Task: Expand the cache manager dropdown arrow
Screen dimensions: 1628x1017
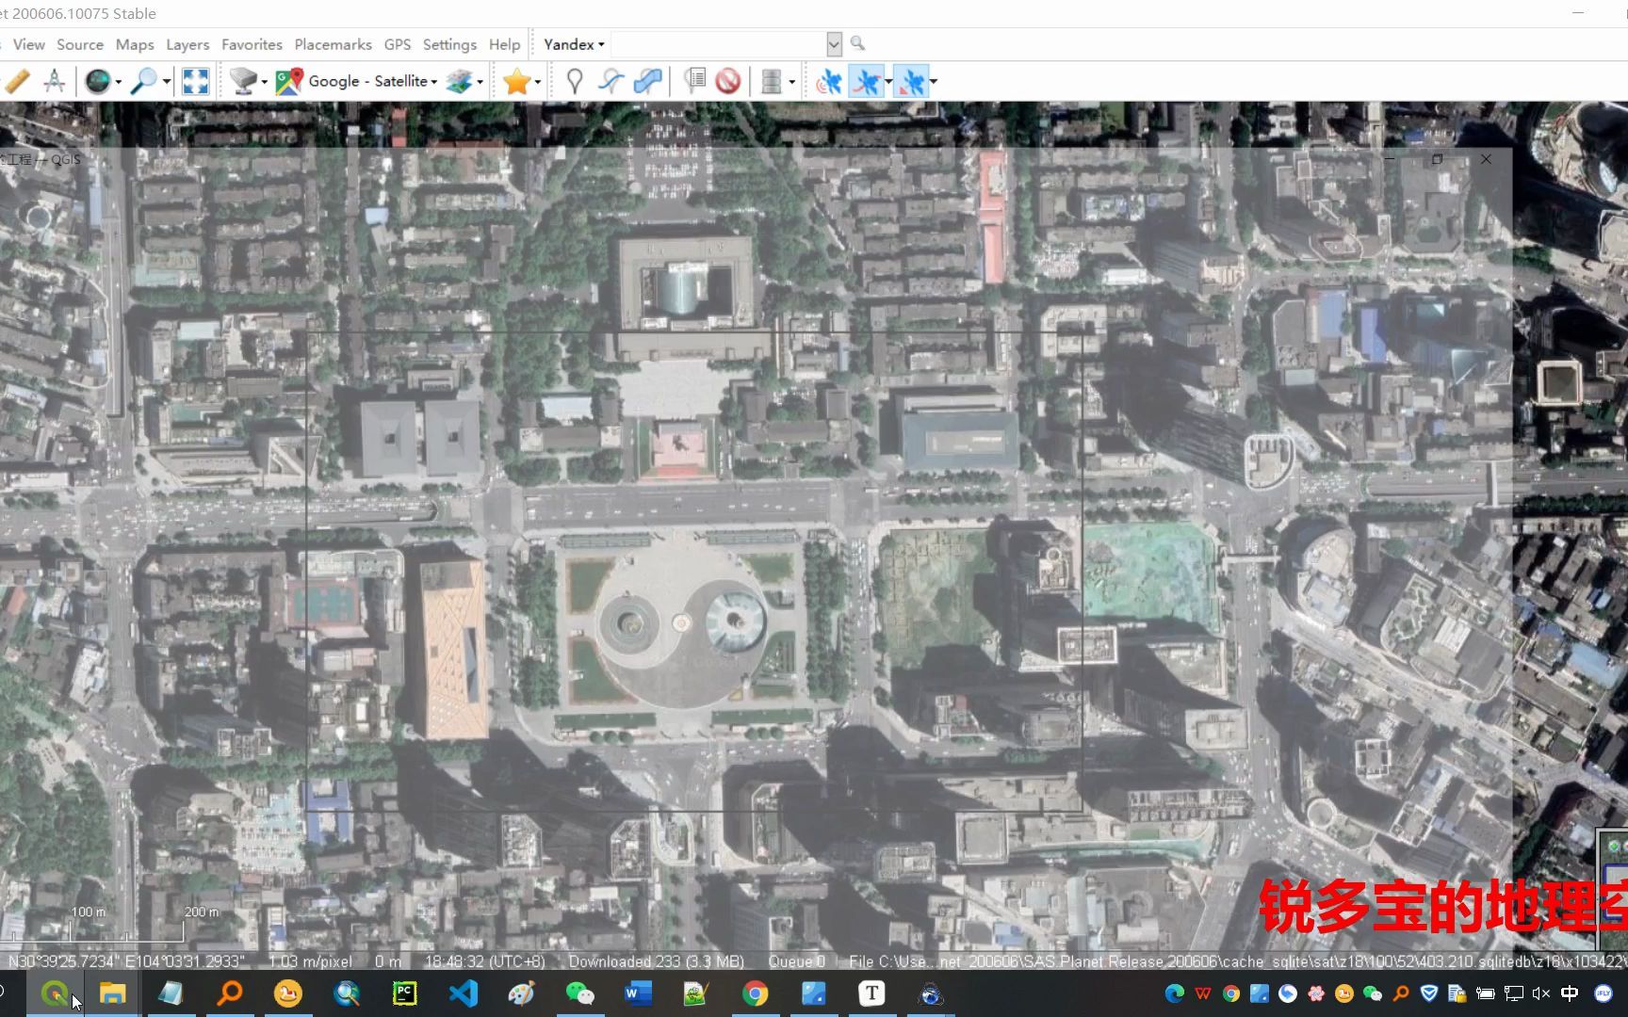Action: [x=792, y=83]
